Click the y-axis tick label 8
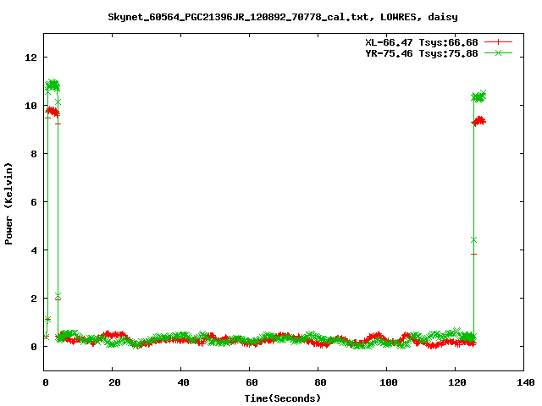 click(x=34, y=154)
